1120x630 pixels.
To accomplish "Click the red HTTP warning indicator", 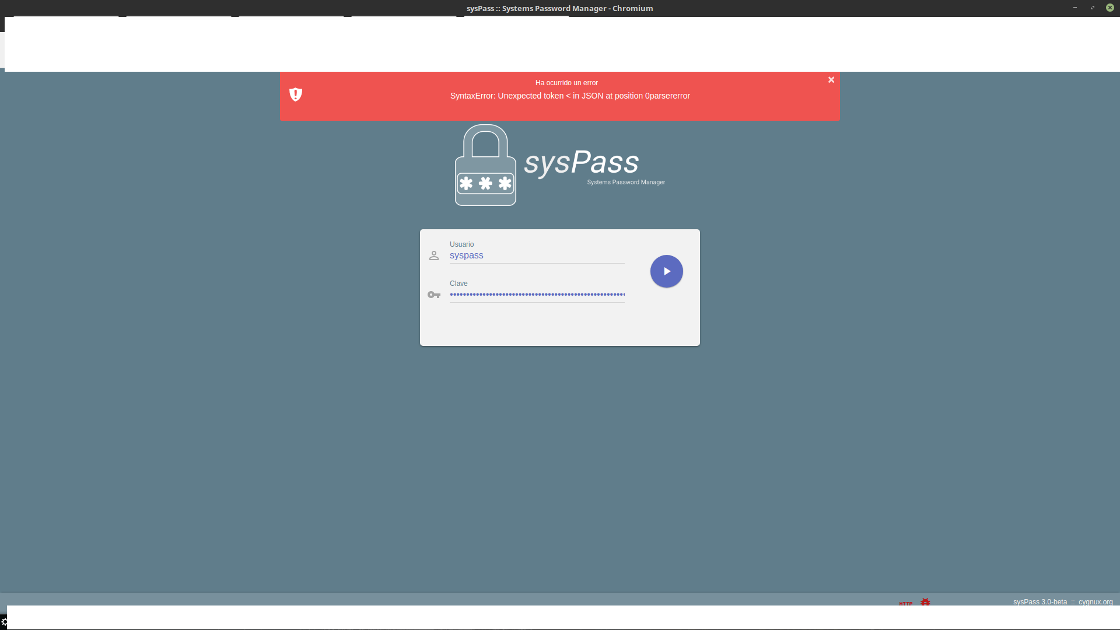I will [906, 603].
